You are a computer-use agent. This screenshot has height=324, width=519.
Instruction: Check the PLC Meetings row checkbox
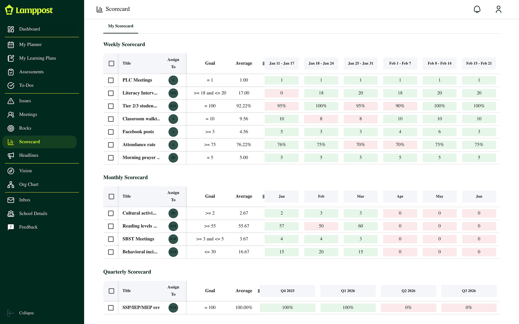(x=111, y=80)
